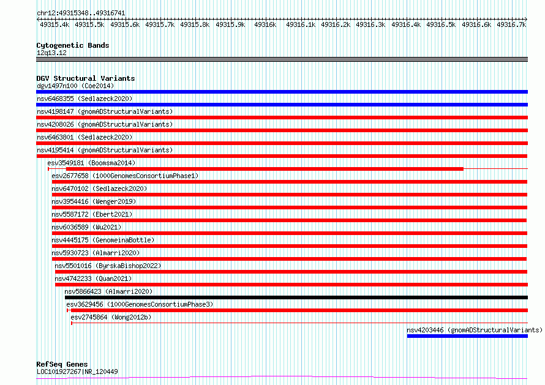Open nsv4198147 gnomAD structural variant label
This screenshot has width=545, height=385.
click(105, 111)
